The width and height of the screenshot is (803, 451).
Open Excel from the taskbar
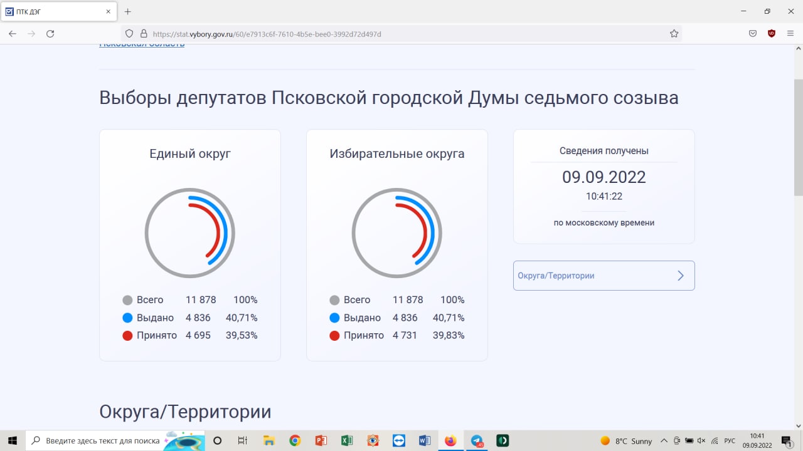coord(347,441)
